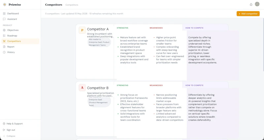Click 'Solid integrations with workflow tools' item
Viewport: 264px width, 140px height.
132,117
